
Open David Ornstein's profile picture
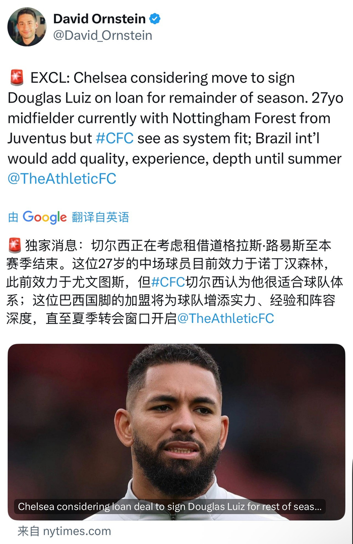27,27
